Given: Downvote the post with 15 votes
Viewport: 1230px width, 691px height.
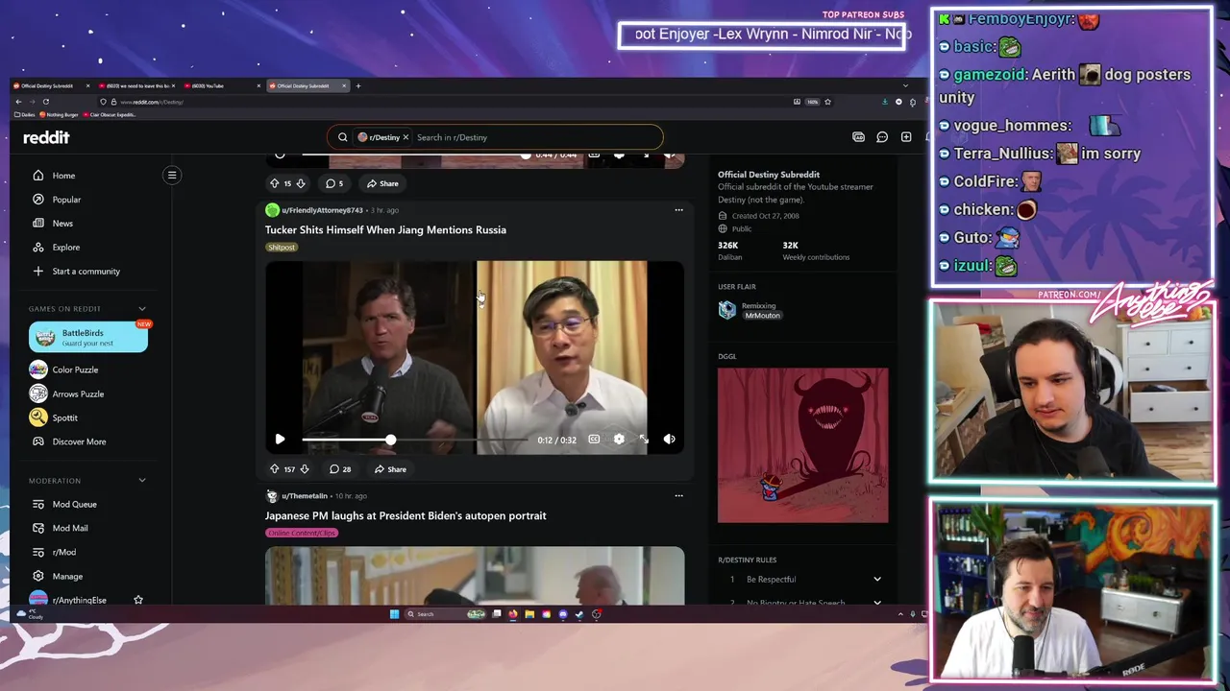Looking at the screenshot, I should 301,183.
